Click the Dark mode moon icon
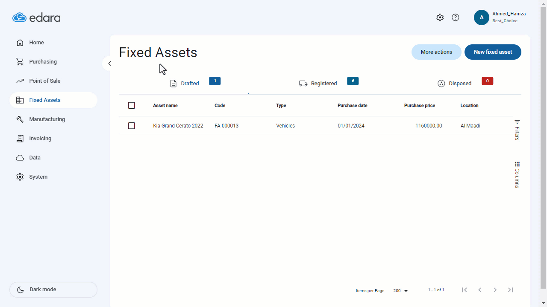This screenshot has height=307, width=547. coord(21,290)
